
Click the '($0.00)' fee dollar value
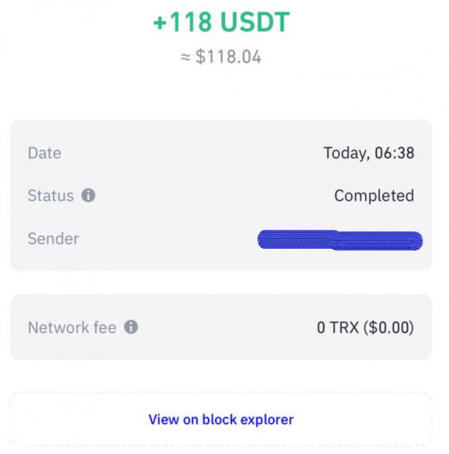[388, 328]
